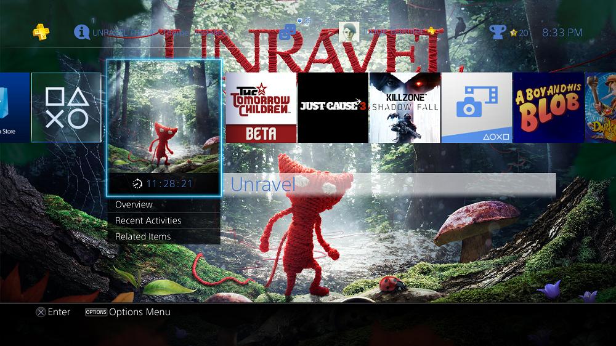
Task: Select the partly visible Darksiders tile
Action: click(601, 108)
